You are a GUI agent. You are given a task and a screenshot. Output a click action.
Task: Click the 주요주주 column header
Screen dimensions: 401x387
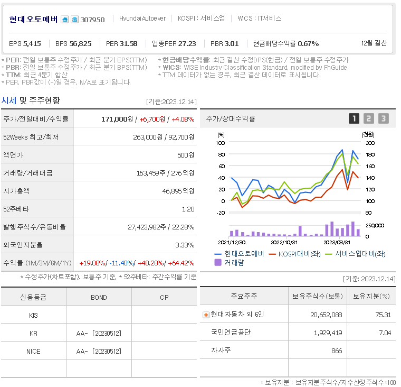click(244, 296)
